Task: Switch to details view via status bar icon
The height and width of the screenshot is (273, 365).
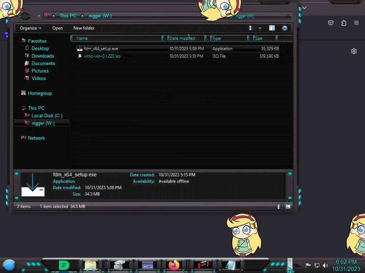Action: [x=280, y=207]
